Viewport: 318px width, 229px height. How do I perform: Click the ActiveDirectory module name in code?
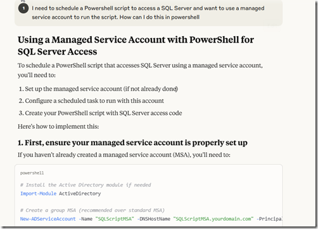point(80,193)
